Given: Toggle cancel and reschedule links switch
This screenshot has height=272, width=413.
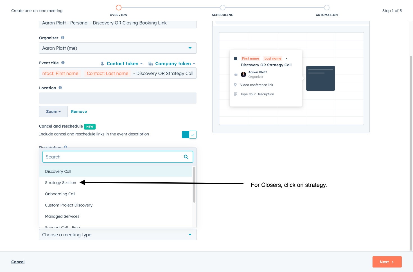Looking at the screenshot, I should click(x=189, y=135).
